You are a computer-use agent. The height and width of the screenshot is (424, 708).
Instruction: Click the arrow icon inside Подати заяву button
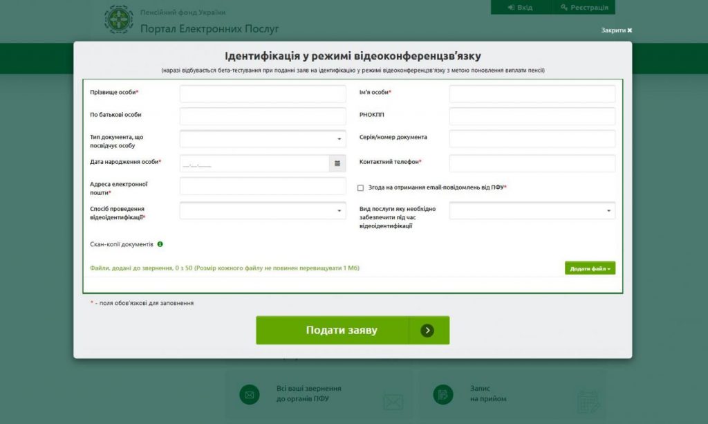[427, 330]
